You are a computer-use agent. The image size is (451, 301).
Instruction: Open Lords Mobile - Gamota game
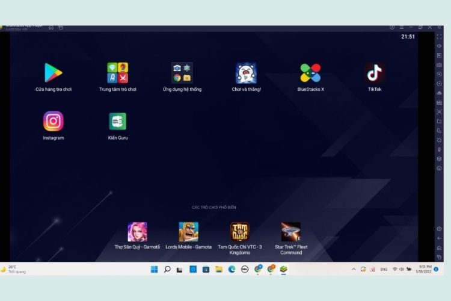tap(188, 232)
